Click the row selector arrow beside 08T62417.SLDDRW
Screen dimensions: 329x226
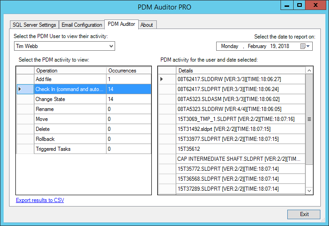point(167,79)
